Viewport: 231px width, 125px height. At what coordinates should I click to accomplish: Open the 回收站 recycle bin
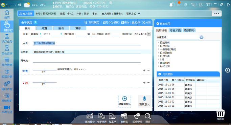(x=221, y=115)
